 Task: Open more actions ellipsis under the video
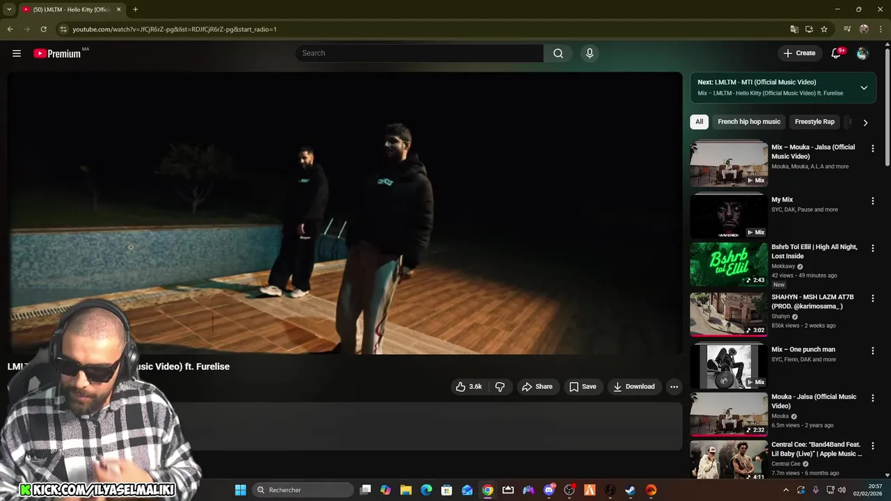click(x=674, y=387)
